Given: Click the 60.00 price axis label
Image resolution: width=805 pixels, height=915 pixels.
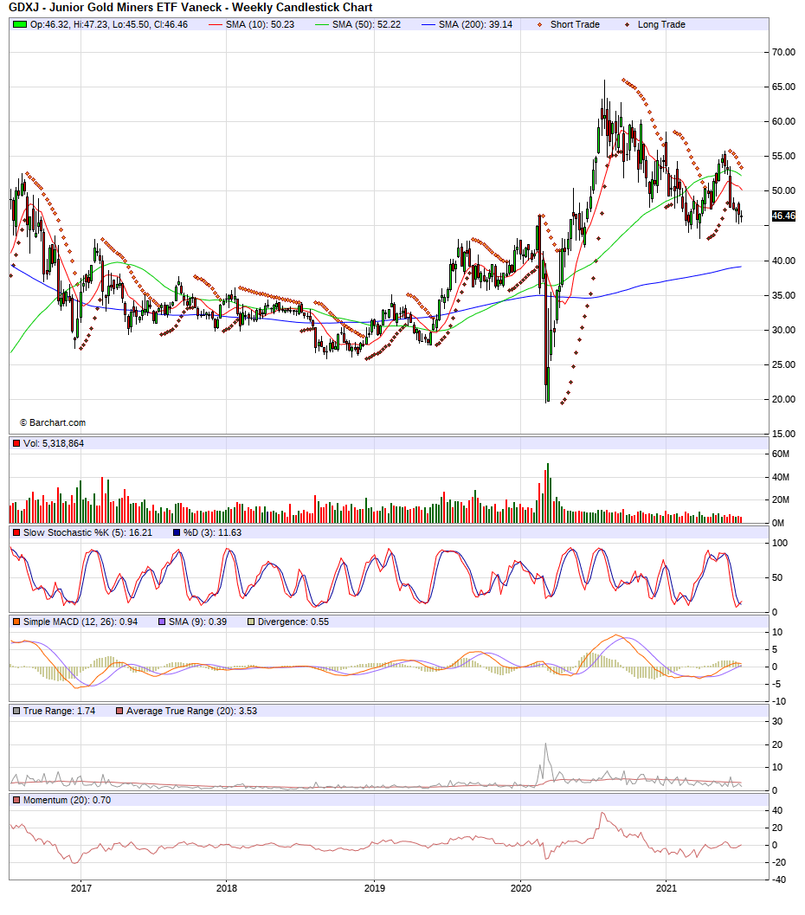Looking at the screenshot, I should coord(783,122).
